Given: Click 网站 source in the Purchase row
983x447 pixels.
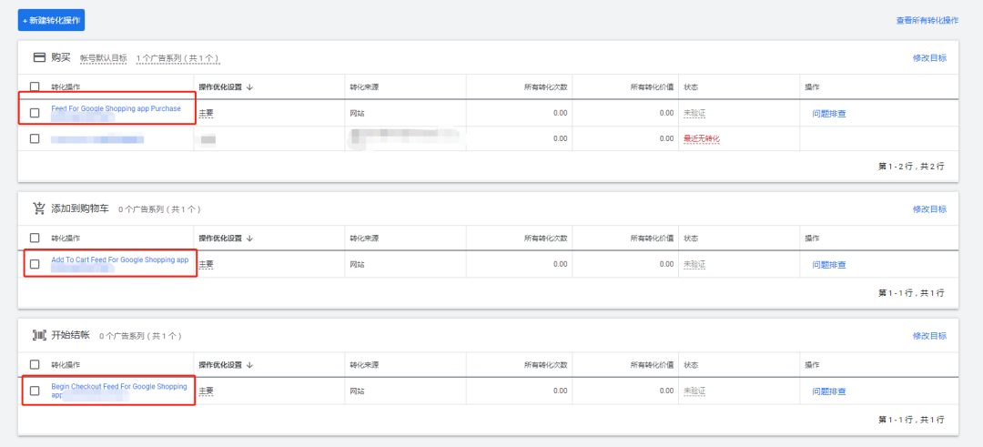Looking at the screenshot, I should pyautogui.click(x=357, y=114).
